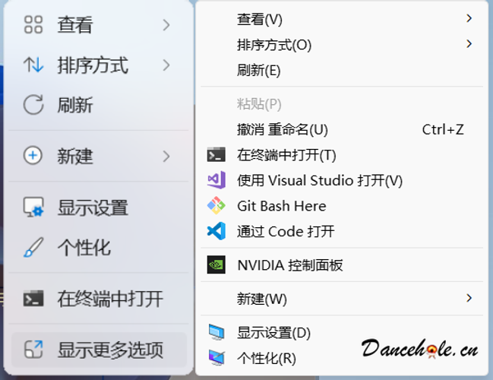Choose 撤消 重命名(U) menu entry
493x380 pixels.
coord(342,130)
